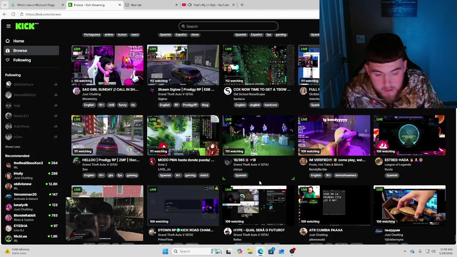
Task: Open the Kick hamburger menu
Action: click(9, 26)
